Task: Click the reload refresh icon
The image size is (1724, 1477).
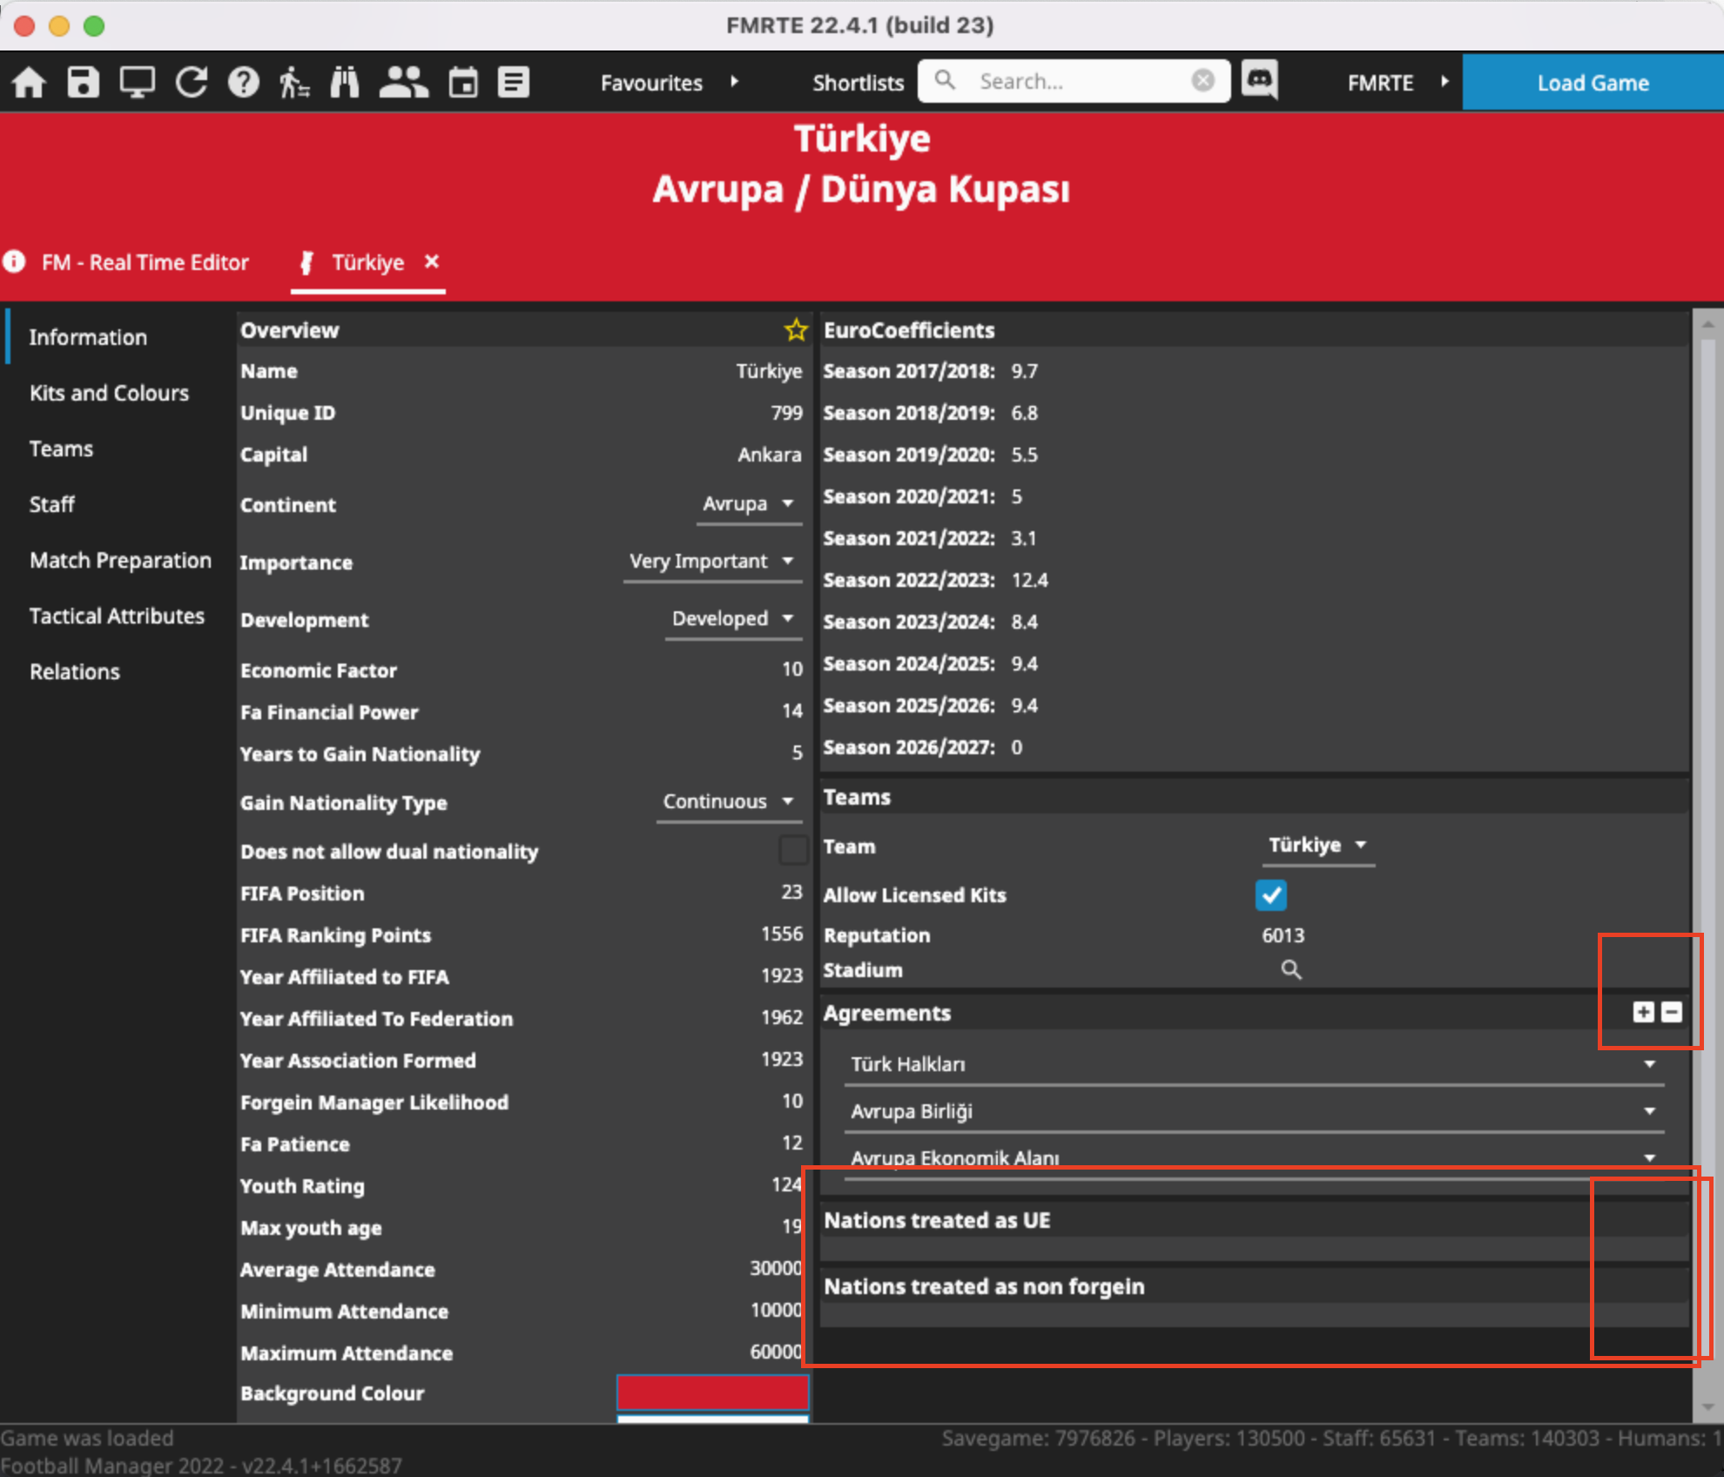Action: tap(191, 83)
